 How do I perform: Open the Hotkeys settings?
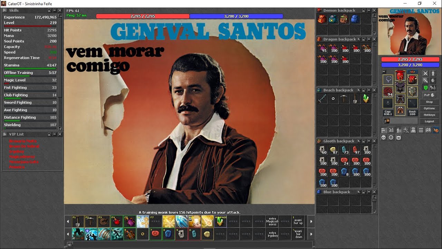pyautogui.click(x=429, y=115)
